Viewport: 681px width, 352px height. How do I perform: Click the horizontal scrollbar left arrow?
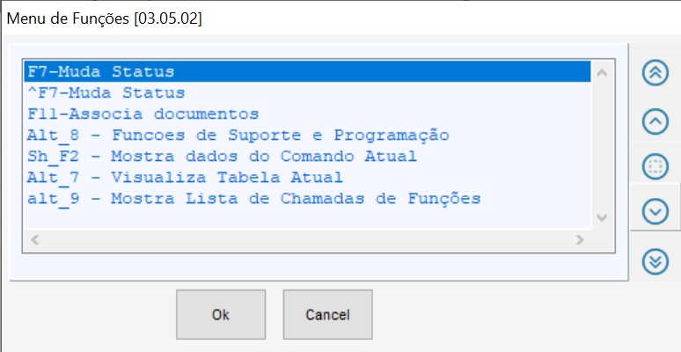35,238
